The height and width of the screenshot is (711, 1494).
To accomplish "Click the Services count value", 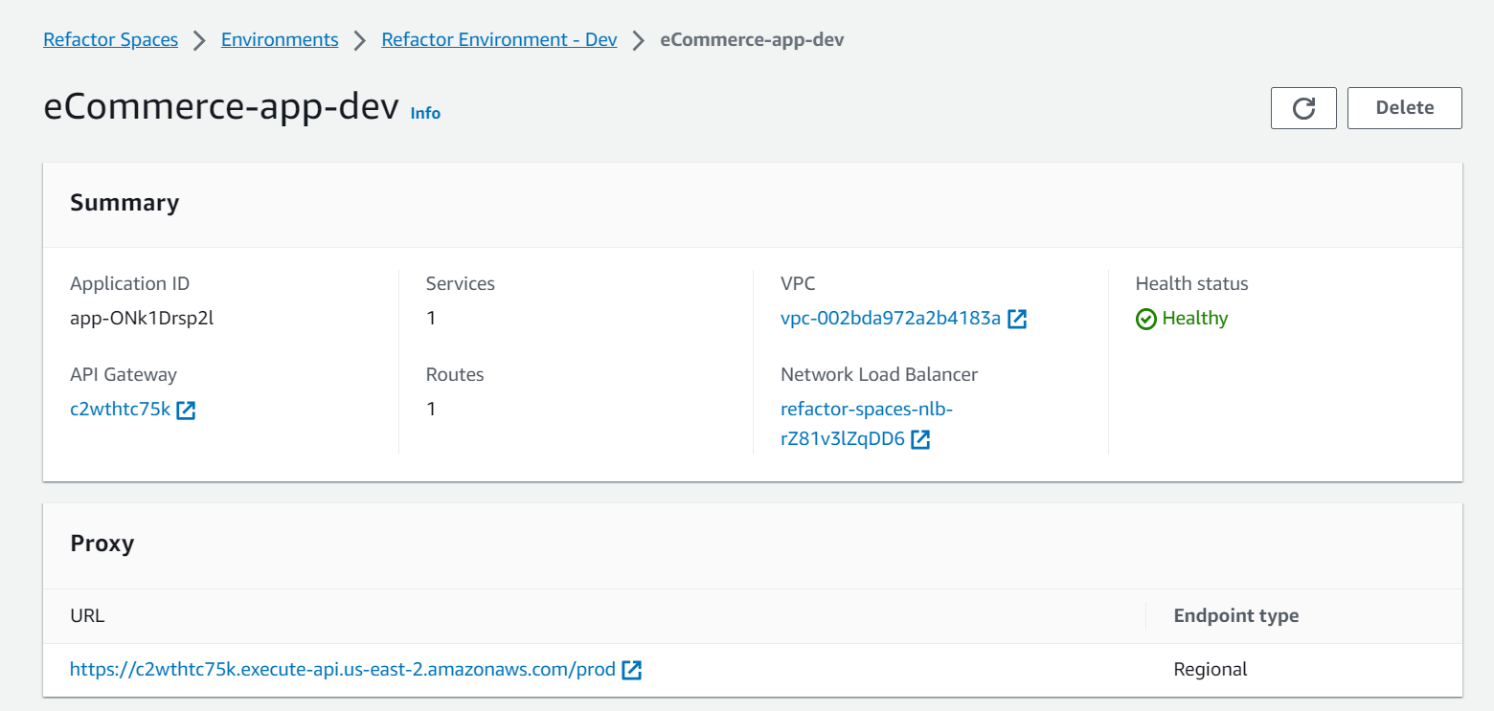I will coord(431,319).
